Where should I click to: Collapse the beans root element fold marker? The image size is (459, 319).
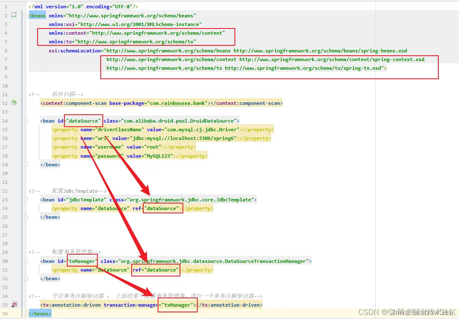point(26,16)
